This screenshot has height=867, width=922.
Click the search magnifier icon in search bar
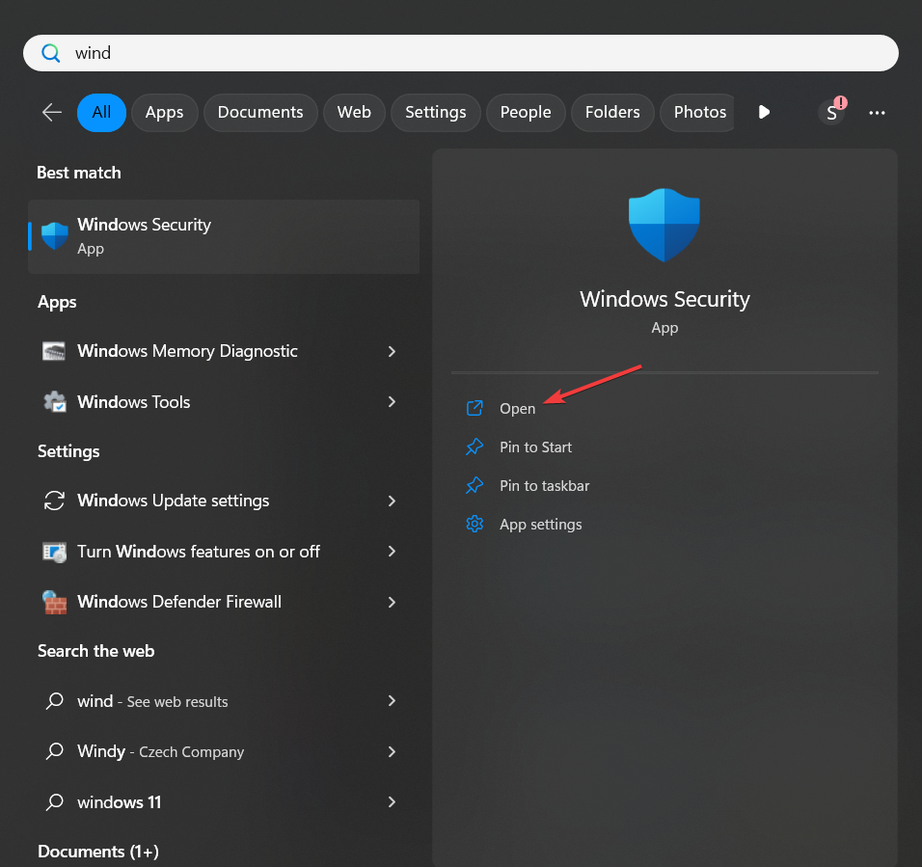pos(50,53)
